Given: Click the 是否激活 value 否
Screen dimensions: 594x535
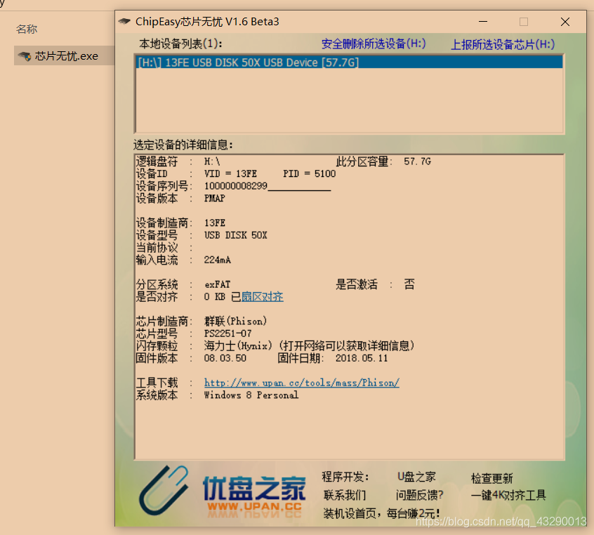Looking at the screenshot, I should pyautogui.click(x=409, y=284).
